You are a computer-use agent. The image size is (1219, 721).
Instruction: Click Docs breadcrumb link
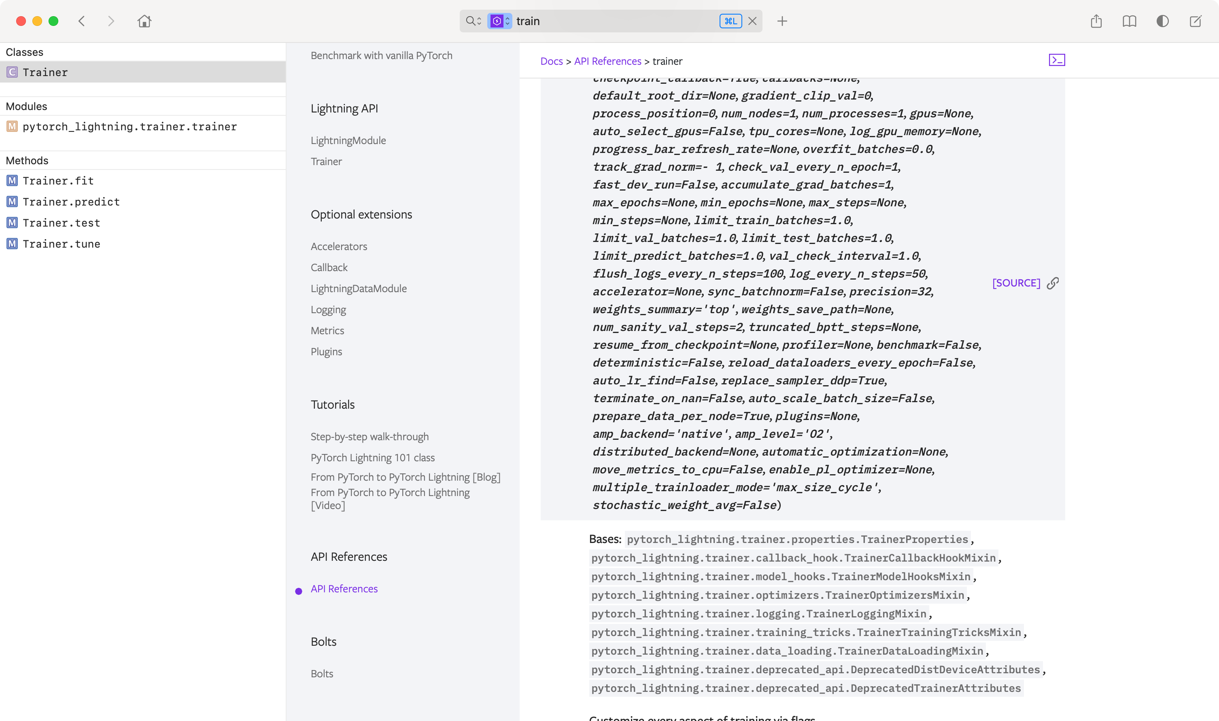coord(552,61)
